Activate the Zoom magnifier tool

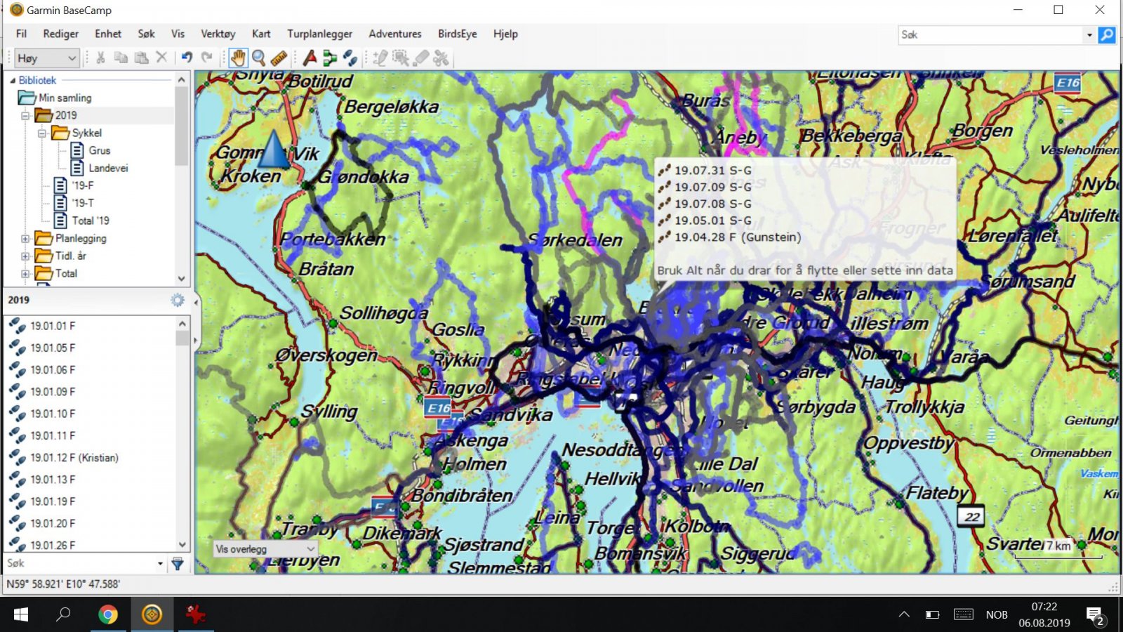click(x=258, y=58)
